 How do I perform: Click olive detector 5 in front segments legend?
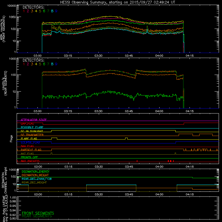tap(40, 11)
